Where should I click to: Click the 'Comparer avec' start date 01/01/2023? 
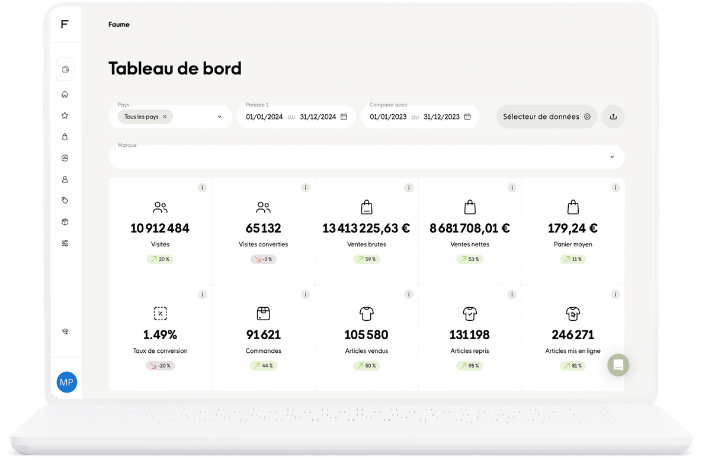[x=388, y=117]
